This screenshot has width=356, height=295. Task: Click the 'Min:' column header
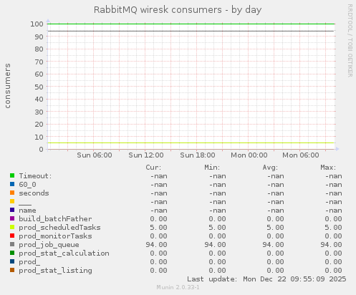(212, 168)
